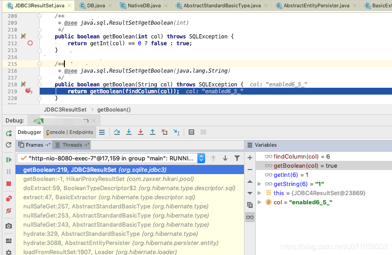The height and width of the screenshot is (255, 392).
Task: Collapse the javadoc comment at line 208
Action: [39, 16]
